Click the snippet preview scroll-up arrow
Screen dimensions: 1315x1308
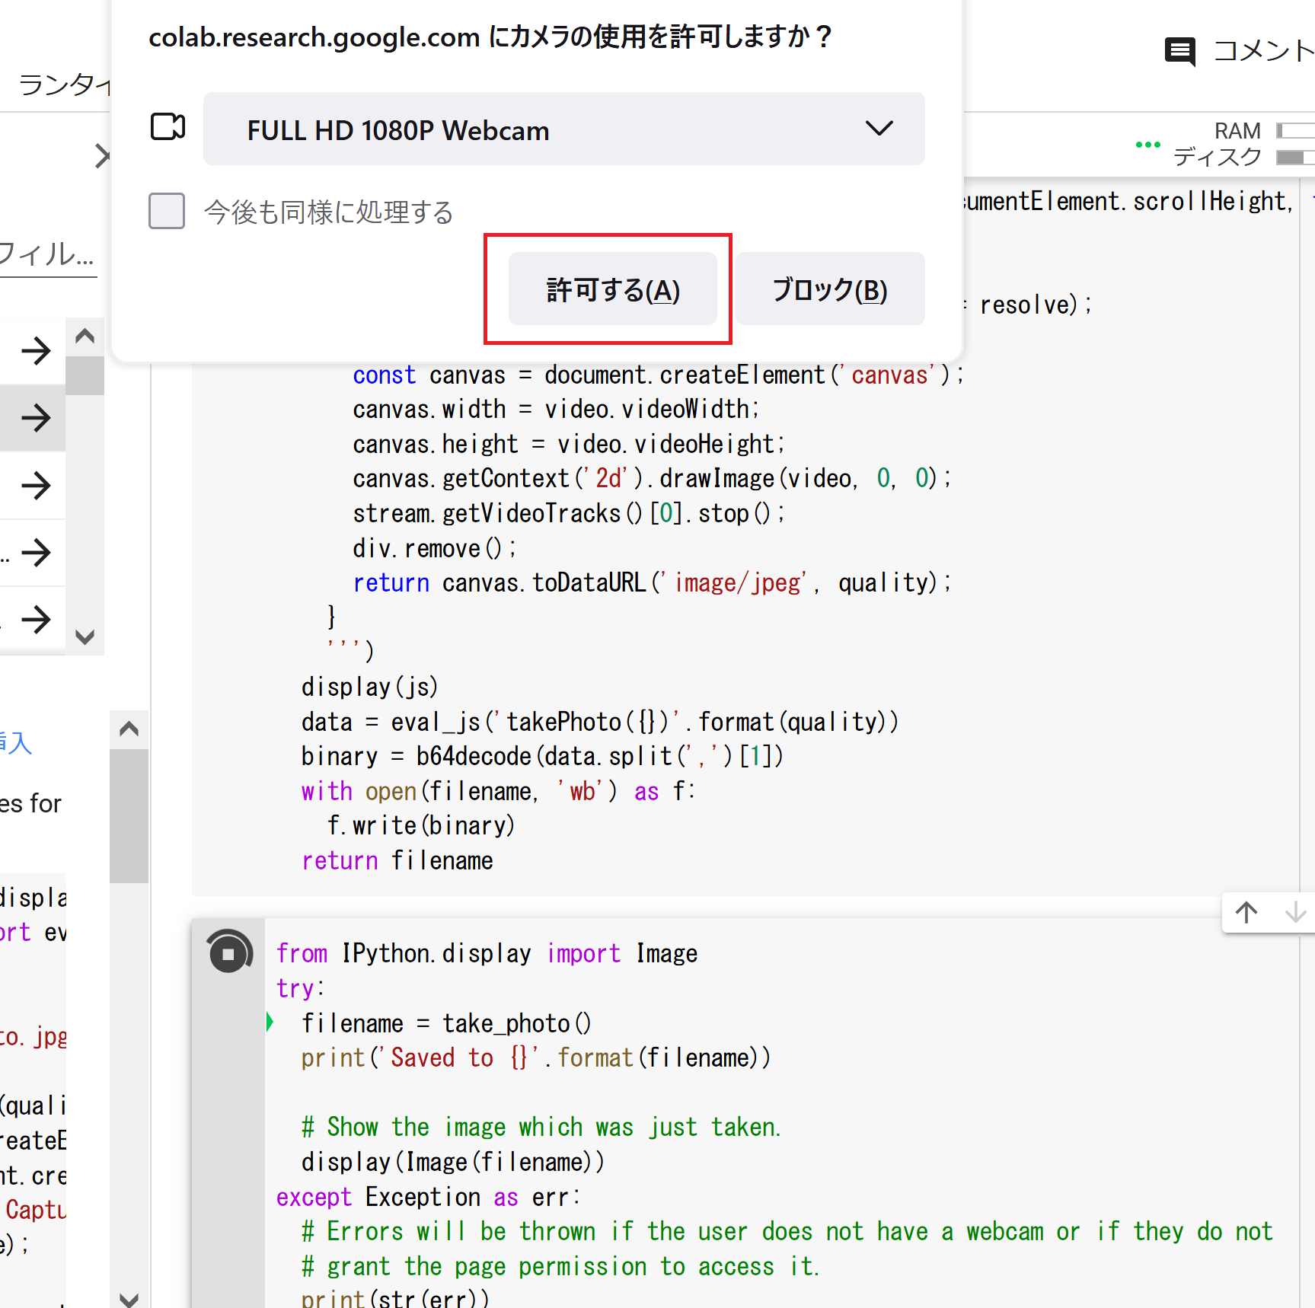click(x=129, y=729)
